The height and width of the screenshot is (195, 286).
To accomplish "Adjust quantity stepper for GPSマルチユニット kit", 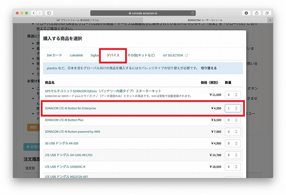I will pos(236,95).
